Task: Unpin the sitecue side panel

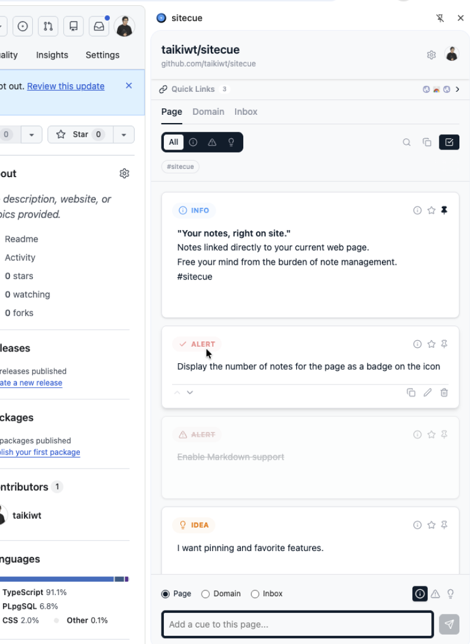Action: coord(440,18)
